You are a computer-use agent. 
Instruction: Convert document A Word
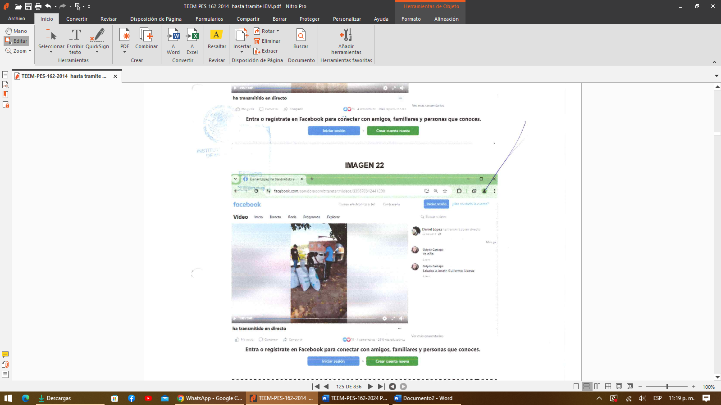(x=173, y=41)
